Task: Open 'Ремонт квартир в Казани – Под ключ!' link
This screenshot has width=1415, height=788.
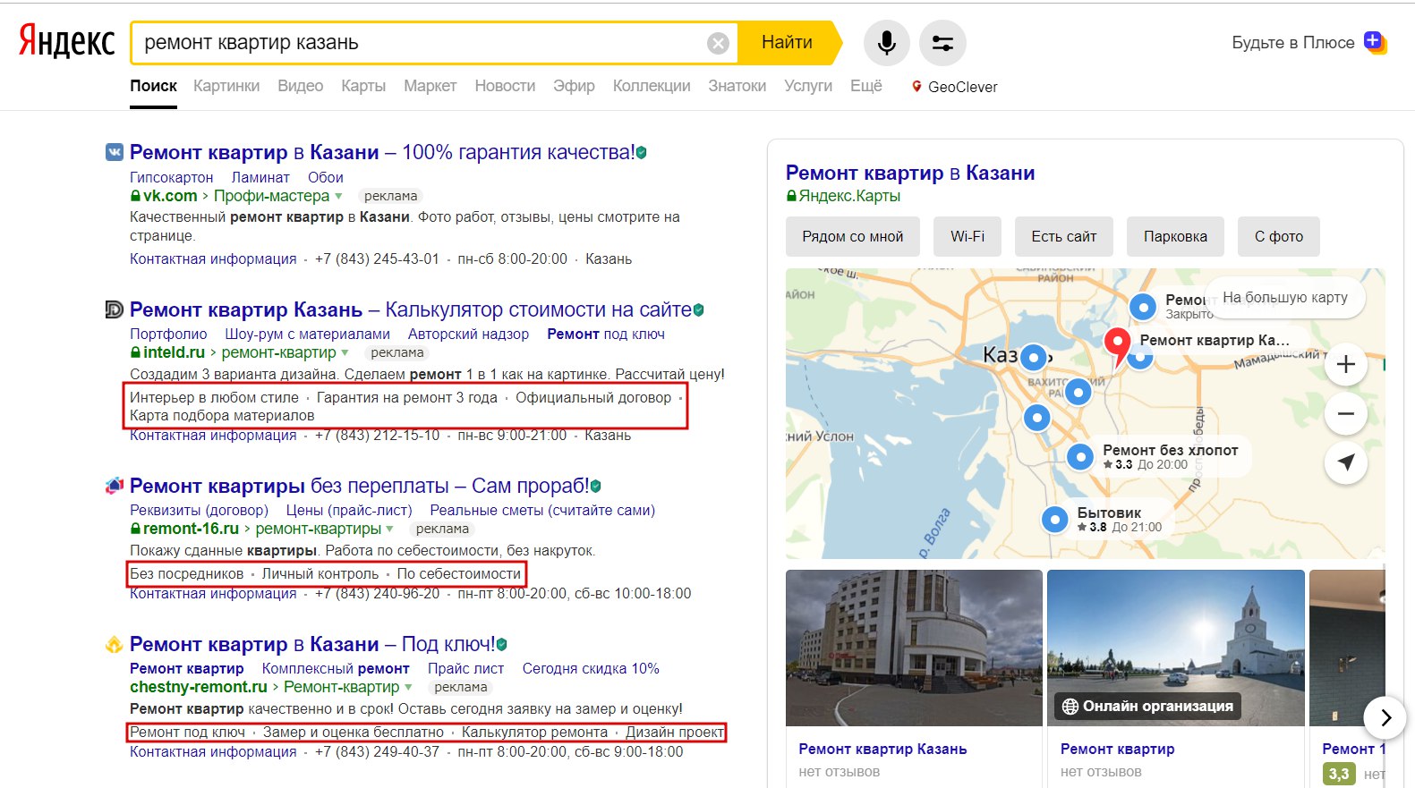Action: coord(312,644)
